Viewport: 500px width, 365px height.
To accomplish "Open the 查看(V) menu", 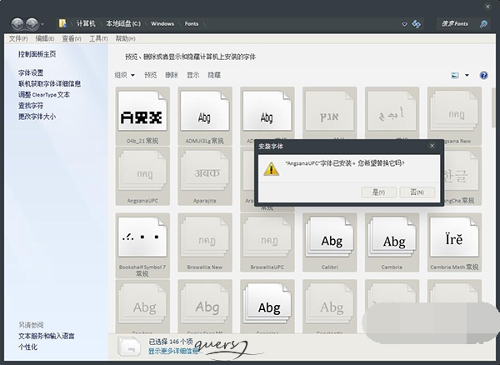I will (x=72, y=38).
